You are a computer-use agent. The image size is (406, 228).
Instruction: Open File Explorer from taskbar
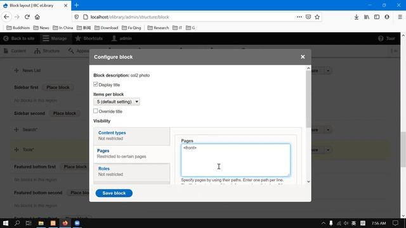pos(41,223)
